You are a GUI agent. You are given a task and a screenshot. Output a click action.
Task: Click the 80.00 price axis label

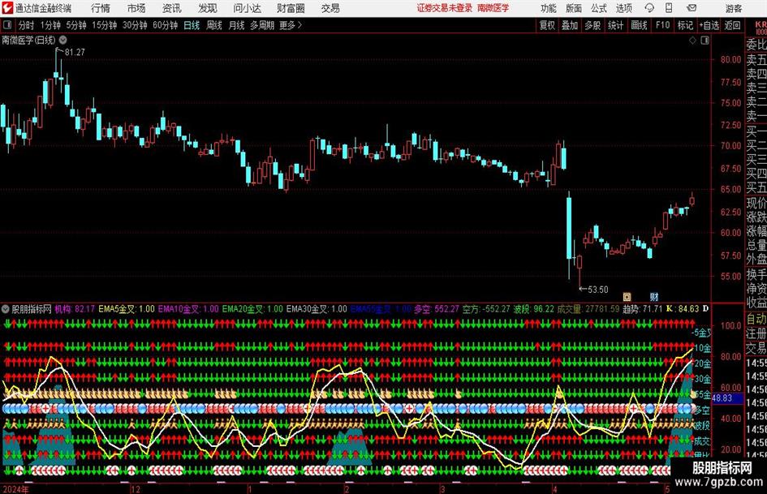click(x=730, y=60)
